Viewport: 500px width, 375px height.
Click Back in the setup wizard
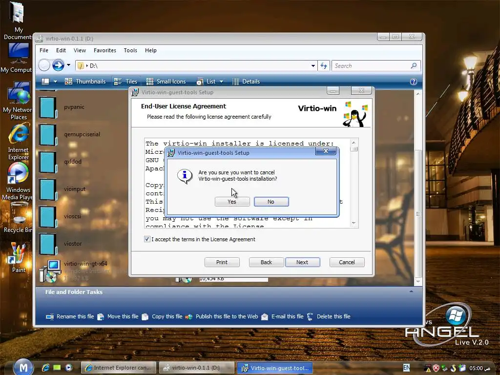coord(266,262)
